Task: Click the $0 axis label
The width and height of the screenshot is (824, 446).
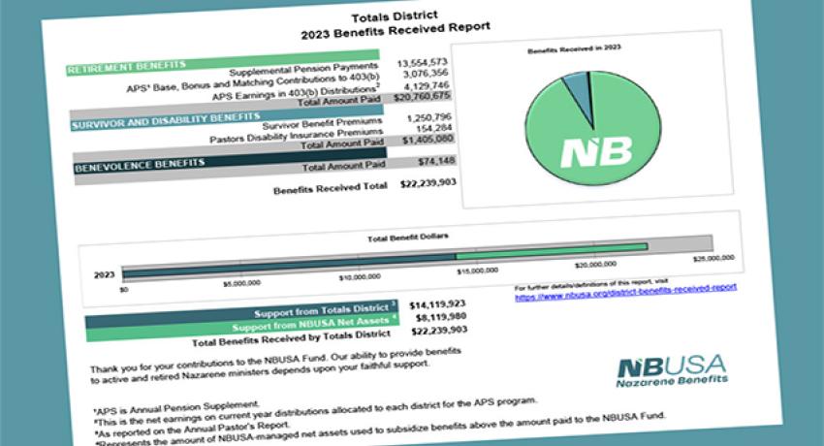Action: point(124,290)
